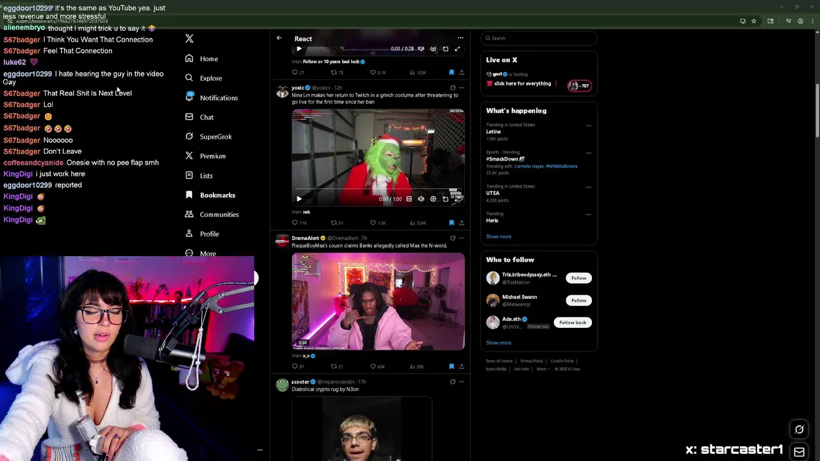Open the React folder more options menu
Viewport: 820px width, 461px height.
pyautogui.click(x=460, y=38)
